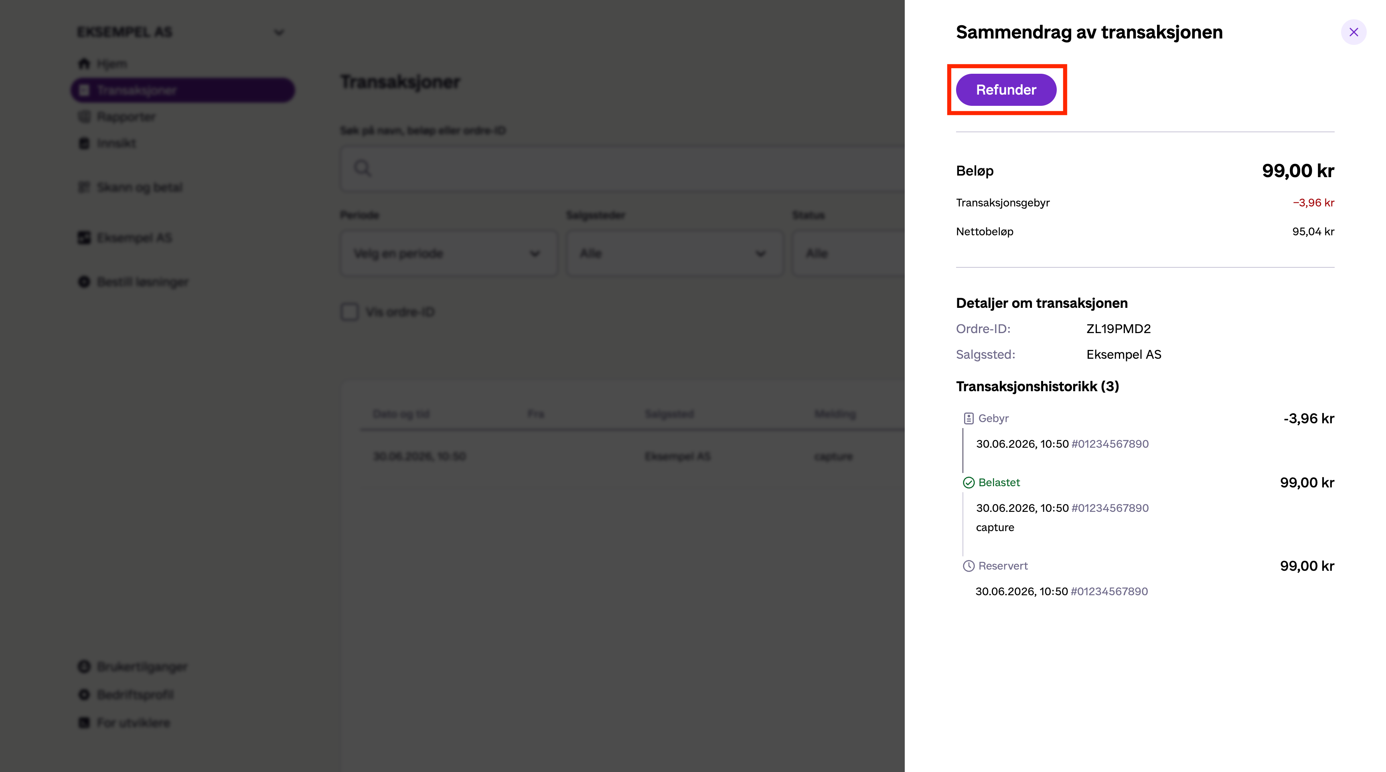This screenshot has width=1386, height=772.
Task: Open Brukertilganger in sidebar
Action: tap(132, 667)
